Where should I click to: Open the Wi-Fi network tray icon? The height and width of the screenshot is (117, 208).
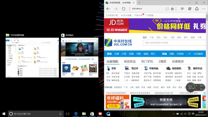(x=182, y=114)
